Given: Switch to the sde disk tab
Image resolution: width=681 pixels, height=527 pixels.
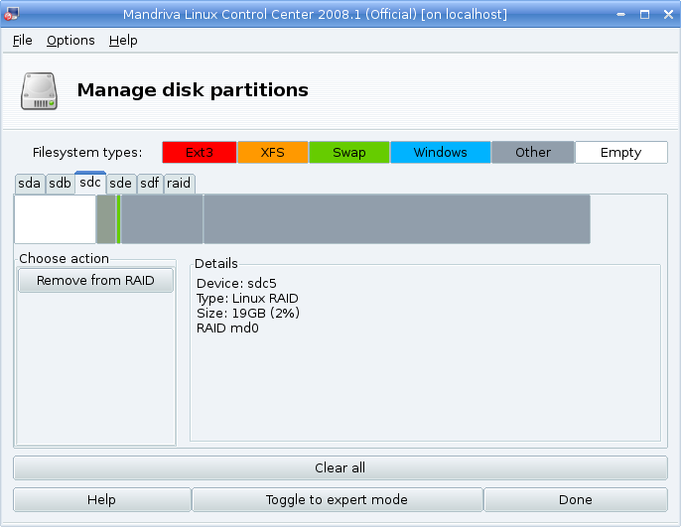Looking at the screenshot, I should click(121, 184).
